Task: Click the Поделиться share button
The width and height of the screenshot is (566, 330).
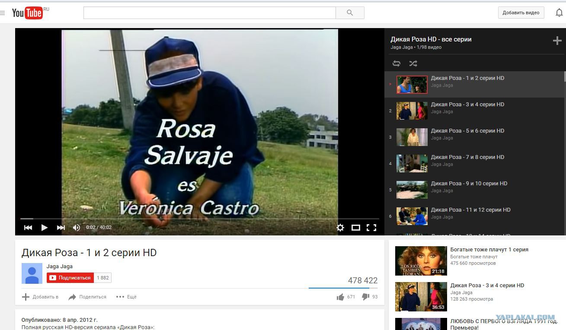Action: coord(87,297)
